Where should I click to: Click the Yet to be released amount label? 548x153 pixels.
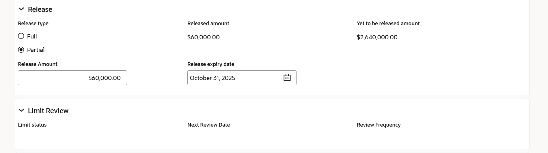[x=388, y=24]
